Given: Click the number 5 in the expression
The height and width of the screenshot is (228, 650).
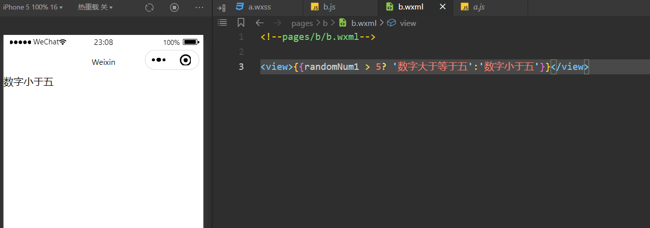Looking at the screenshot, I should point(379,67).
